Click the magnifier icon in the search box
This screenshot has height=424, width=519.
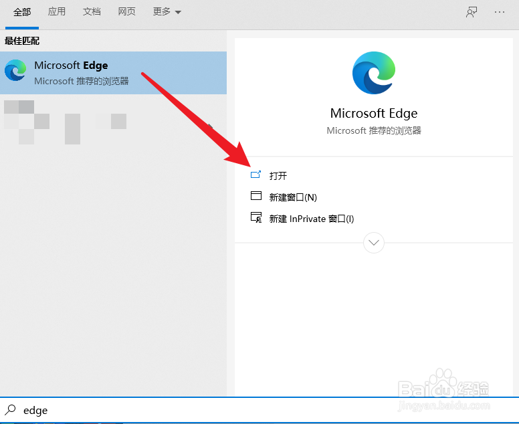click(10, 410)
